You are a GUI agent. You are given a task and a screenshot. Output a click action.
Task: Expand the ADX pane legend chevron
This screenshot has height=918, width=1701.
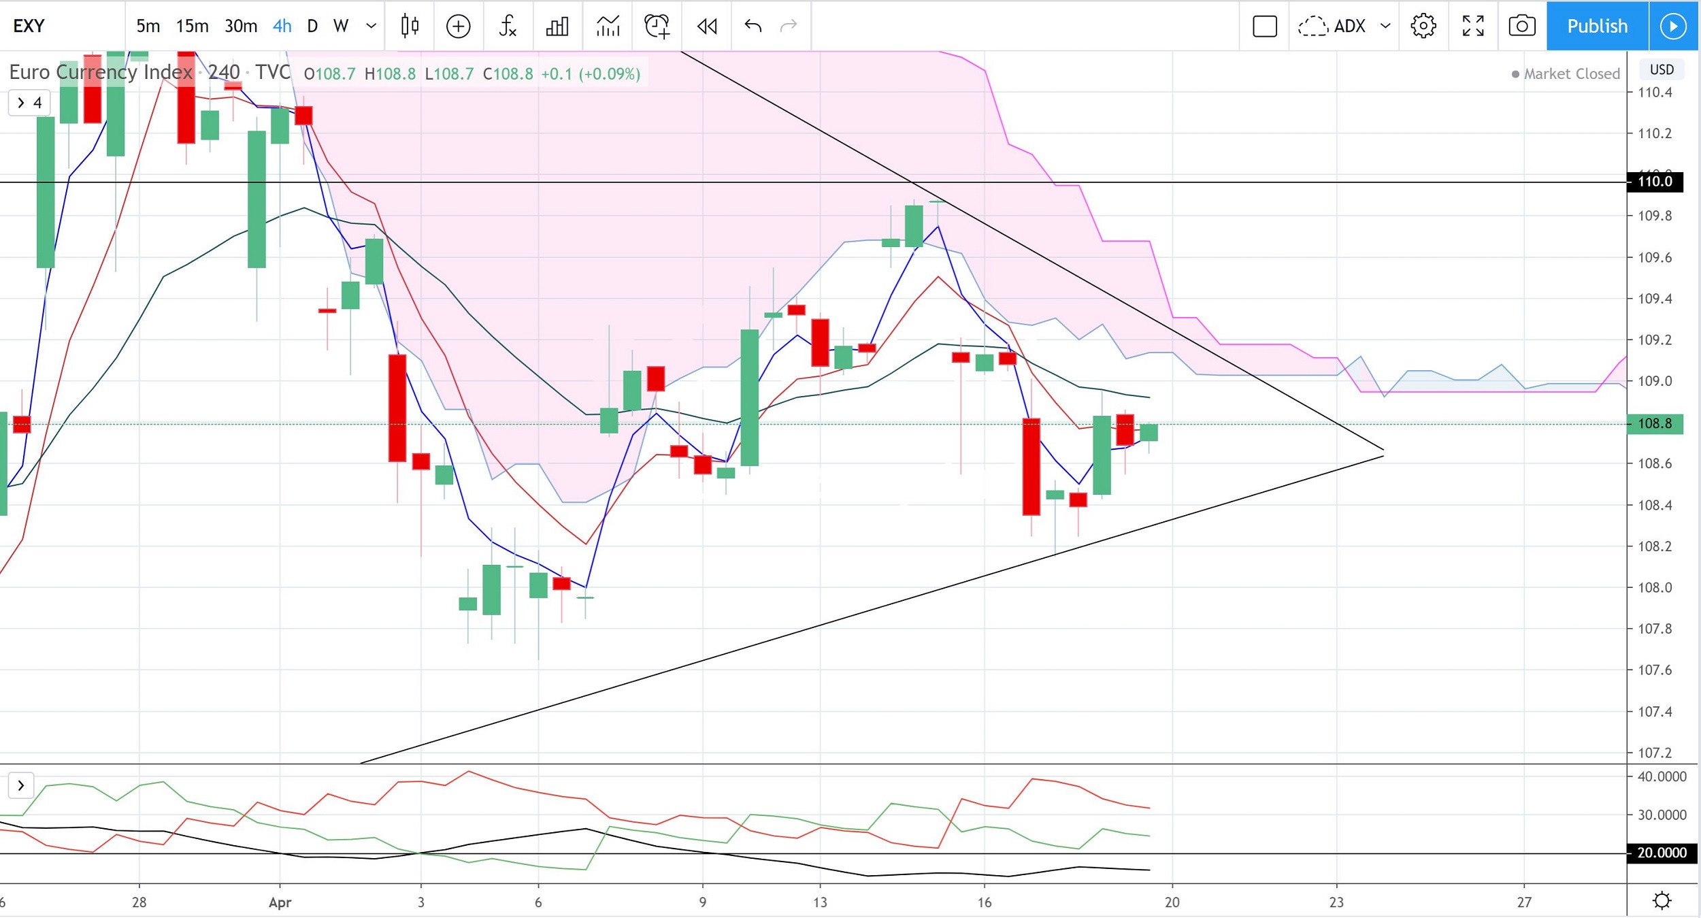coord(21,785)
